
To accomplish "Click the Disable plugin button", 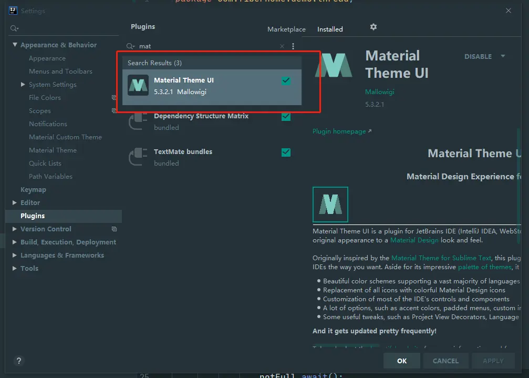I will (x=478, y=56).
